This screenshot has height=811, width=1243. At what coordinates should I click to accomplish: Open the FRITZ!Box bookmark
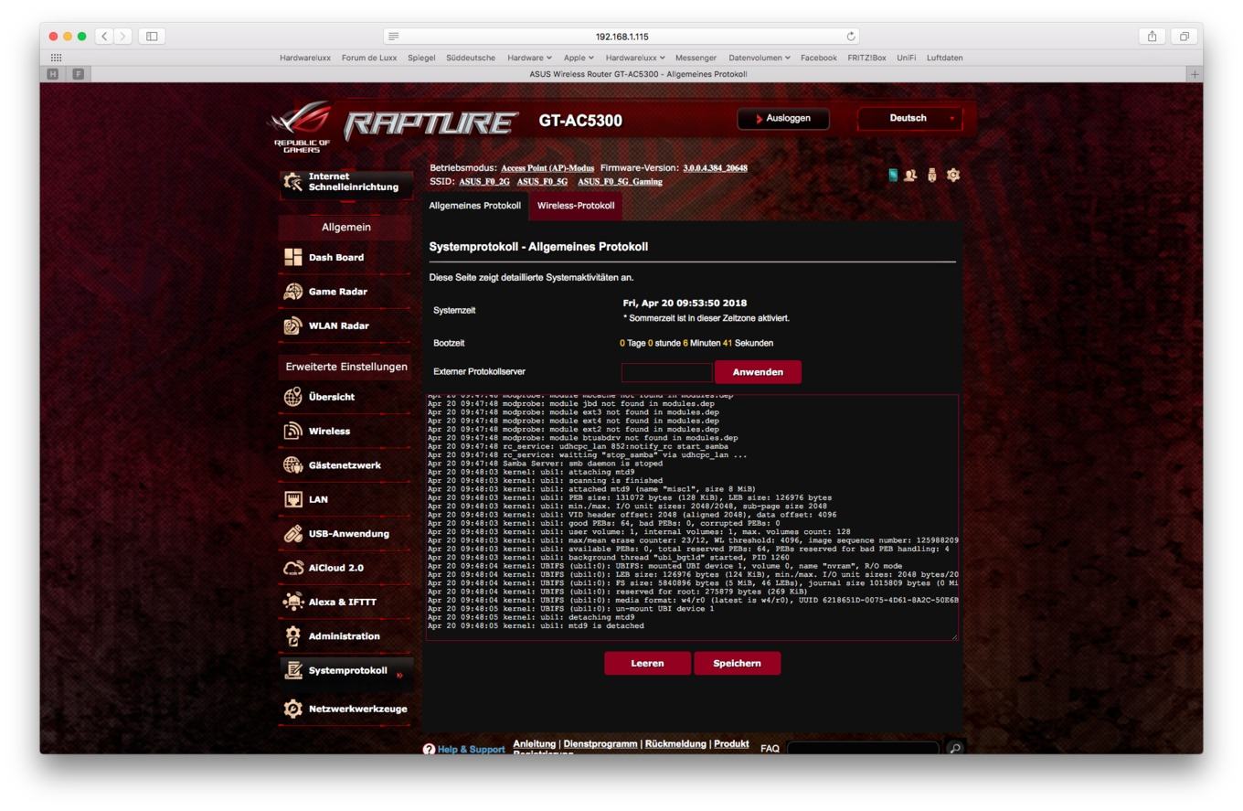(866, 58)
